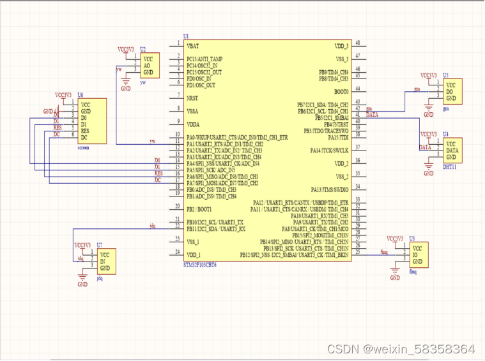Click the D0 net label at U1 pin 14

pyautogui.click(x=157, y=161)
